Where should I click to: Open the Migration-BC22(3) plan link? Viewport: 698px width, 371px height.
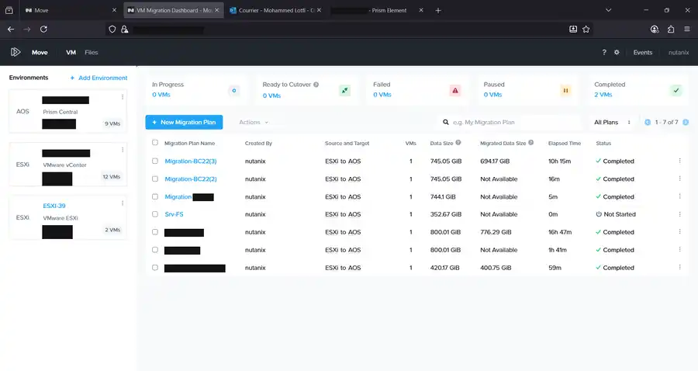191,161
